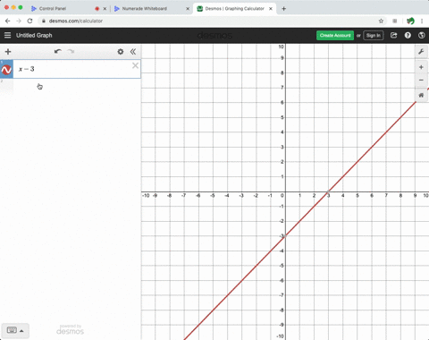Go back in browser history
Screen dimensions: 429x340
8,21
